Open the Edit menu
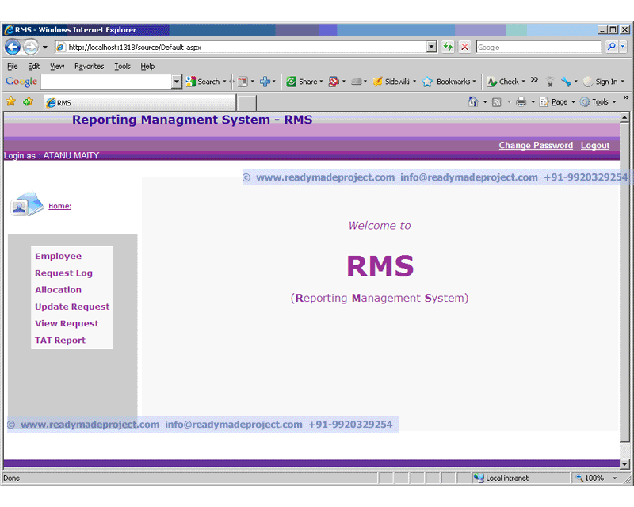 (33, 66)
